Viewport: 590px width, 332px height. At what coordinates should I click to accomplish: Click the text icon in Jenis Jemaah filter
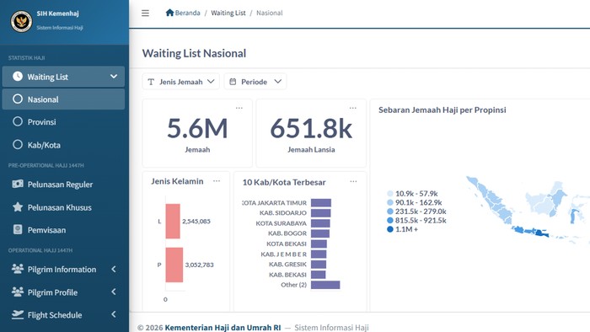click(x=151, y=82)
